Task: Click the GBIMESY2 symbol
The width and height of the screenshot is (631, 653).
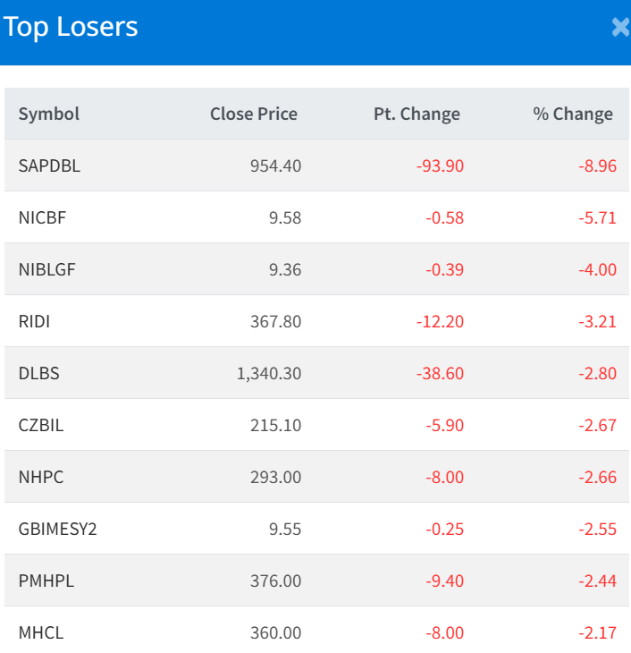Action: click(x=57, y=529)
